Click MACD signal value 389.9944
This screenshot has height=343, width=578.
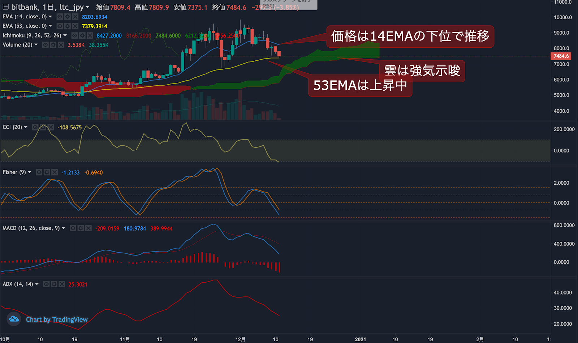point(161,229)
